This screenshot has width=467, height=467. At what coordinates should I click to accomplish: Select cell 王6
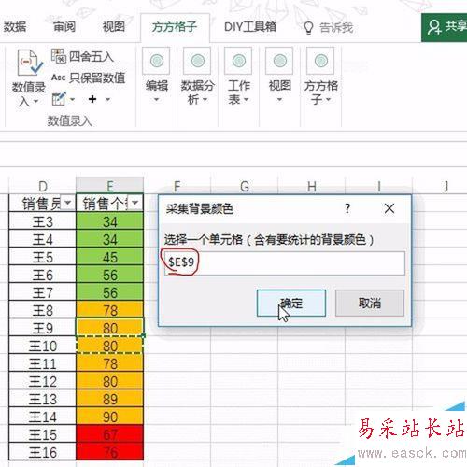pos(43,275)
